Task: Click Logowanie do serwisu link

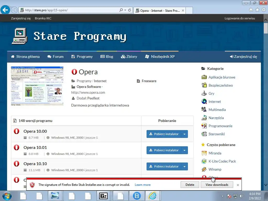Action: pos(240,18)
